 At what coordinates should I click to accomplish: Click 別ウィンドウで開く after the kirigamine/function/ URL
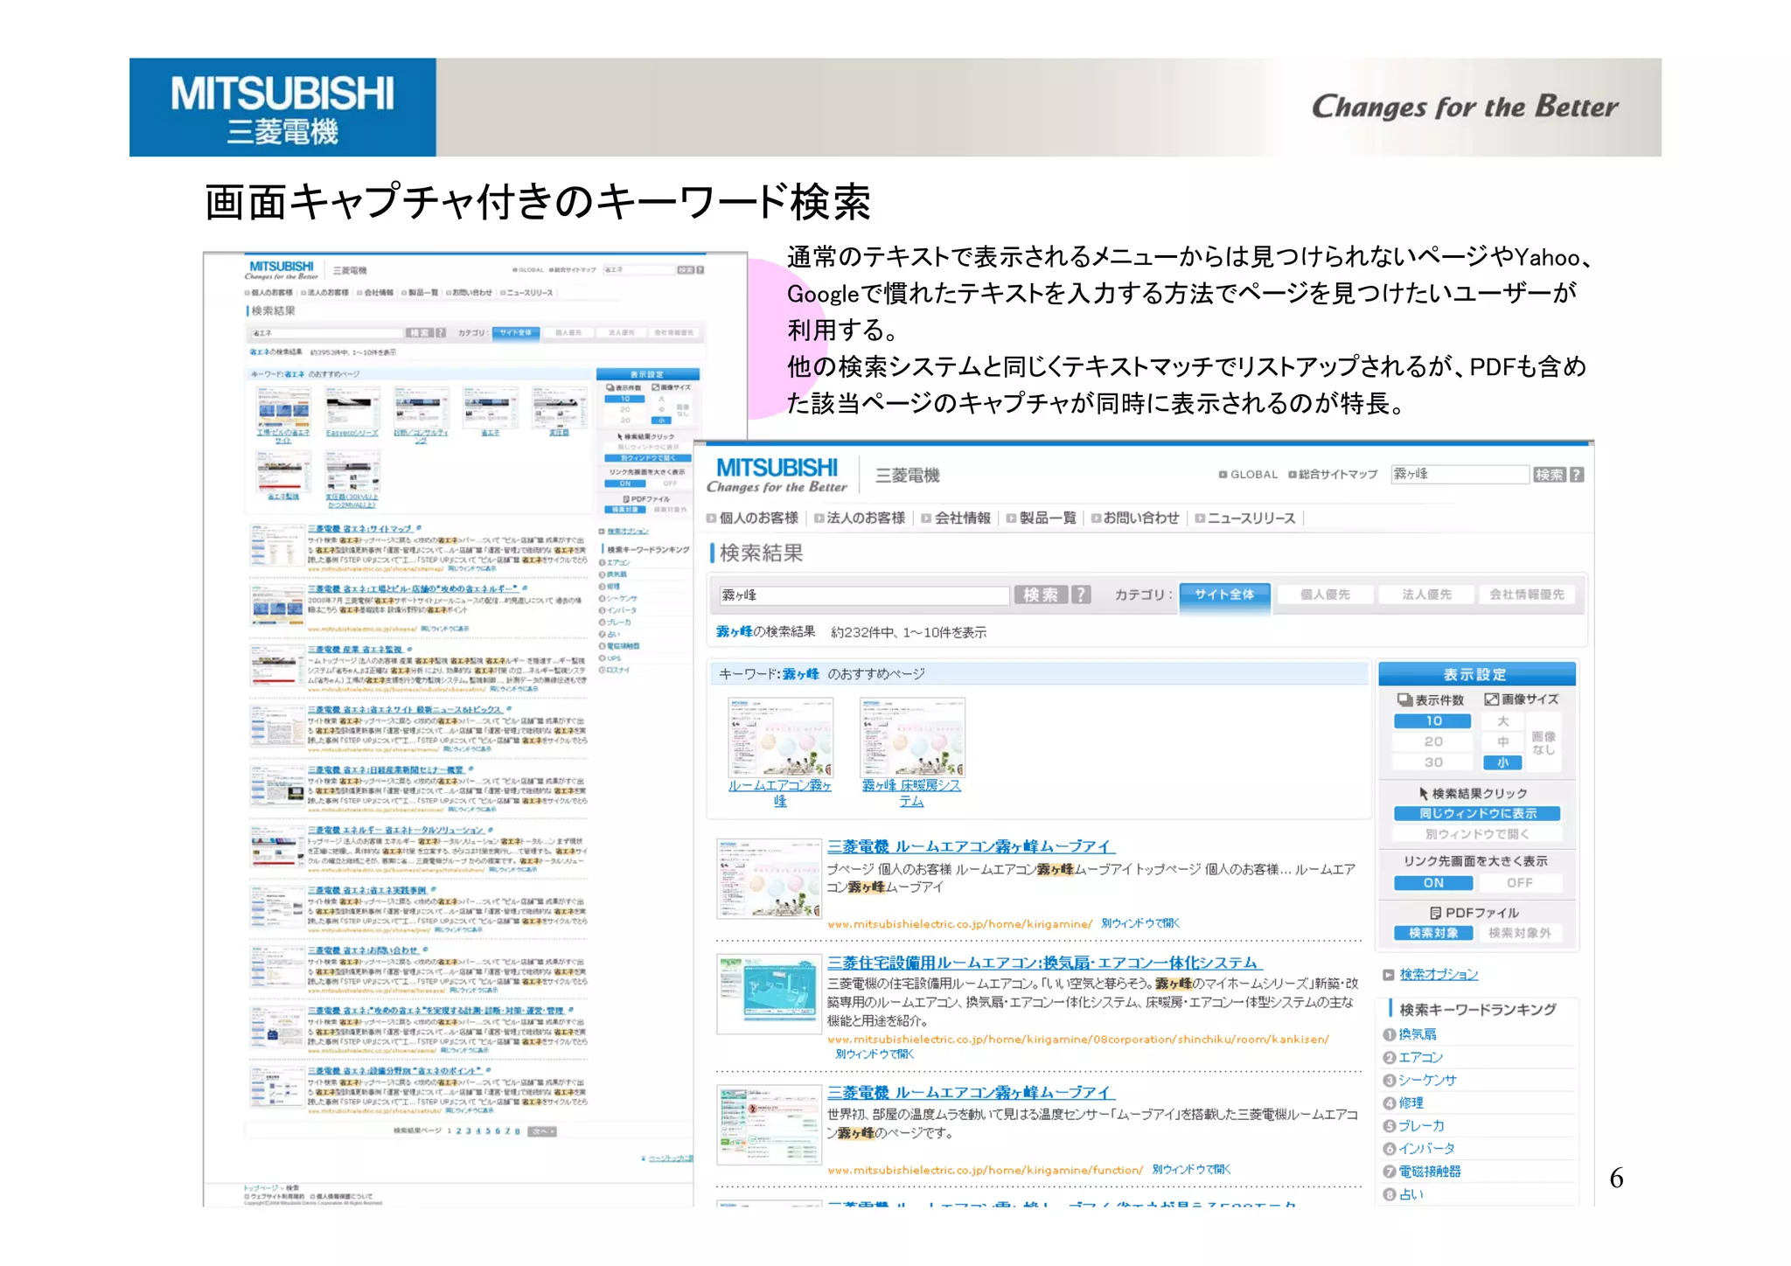pyautogui.click(x=1191, y=1170)
